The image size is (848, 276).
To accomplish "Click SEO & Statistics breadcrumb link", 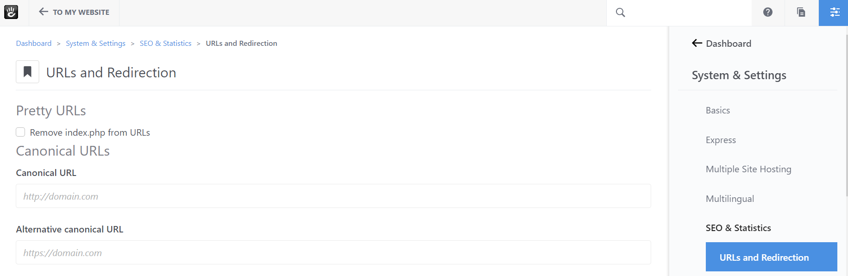I will [165, 43].
